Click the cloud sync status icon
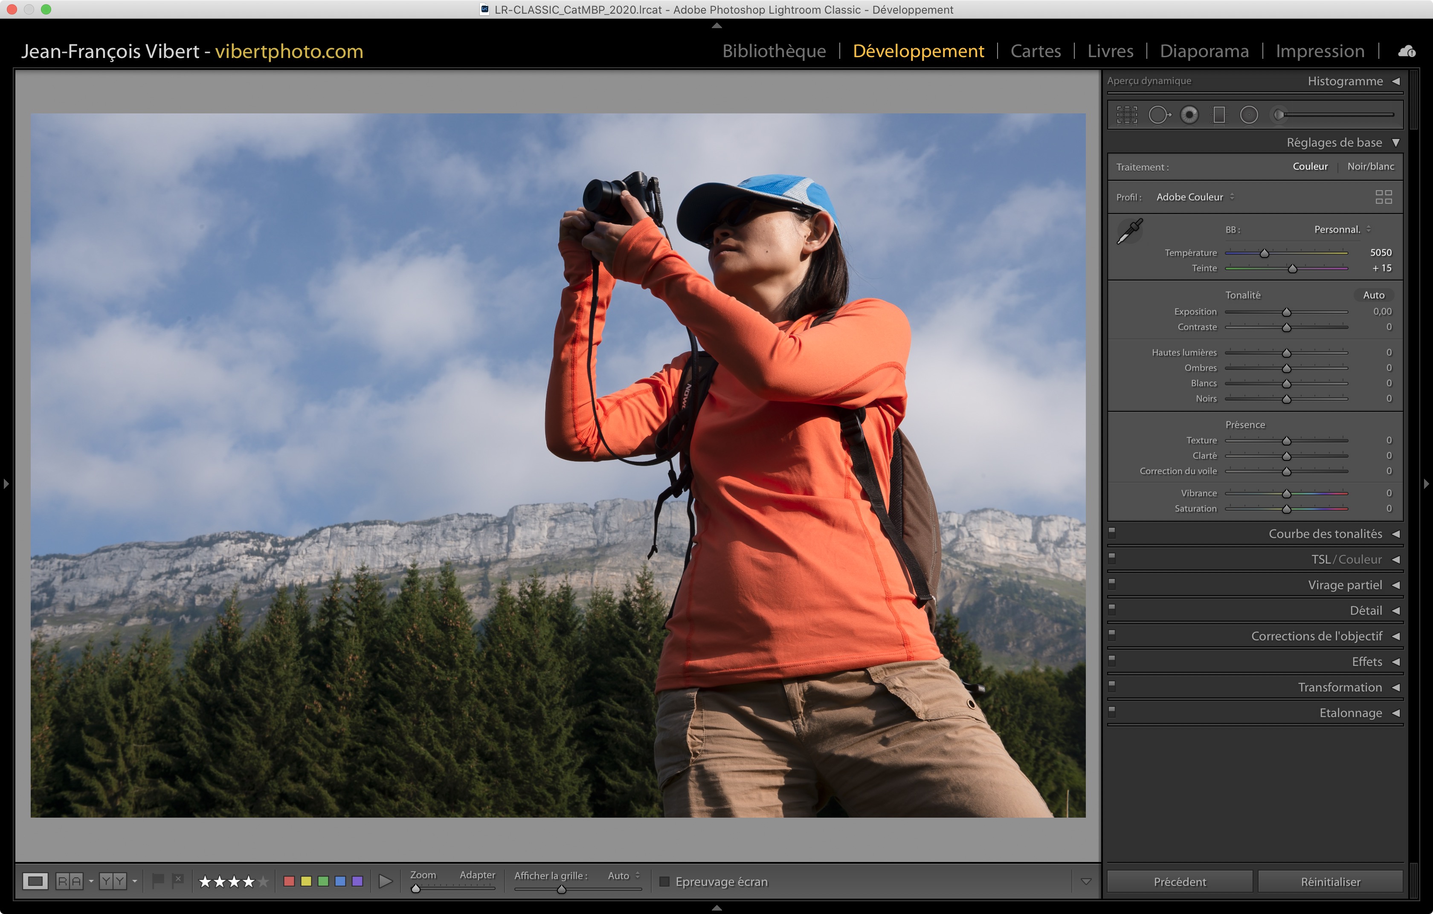Image resolution: width=1433 pixels, height=914 pixels. pos(1407,51)
